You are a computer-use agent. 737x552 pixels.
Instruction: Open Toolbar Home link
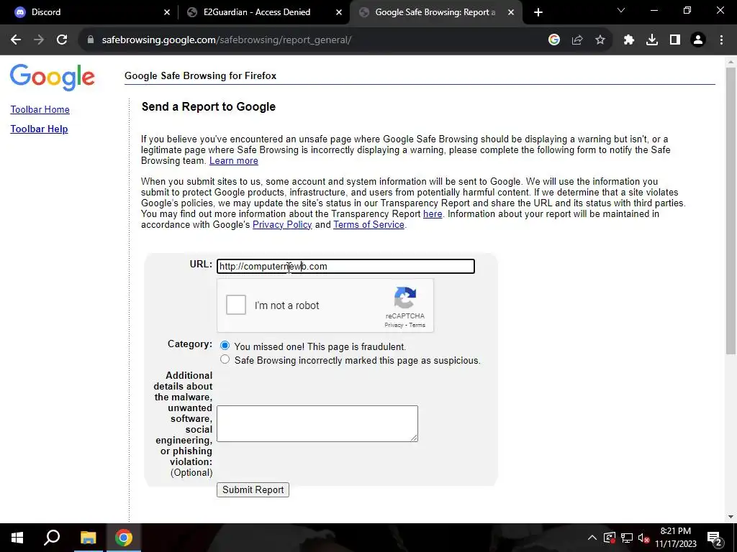point(40,109)
